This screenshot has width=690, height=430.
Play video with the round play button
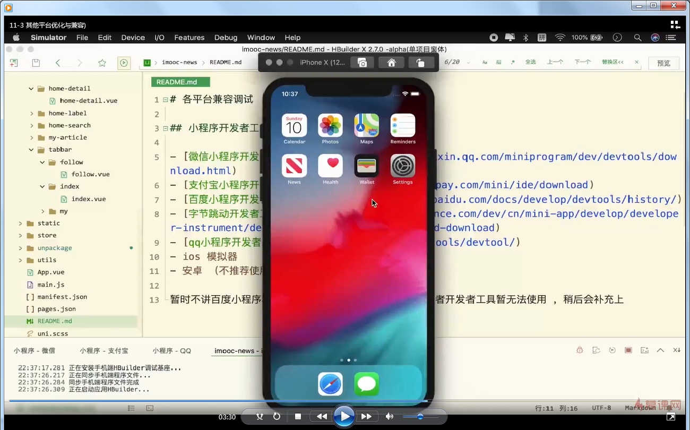pos(344,417)
